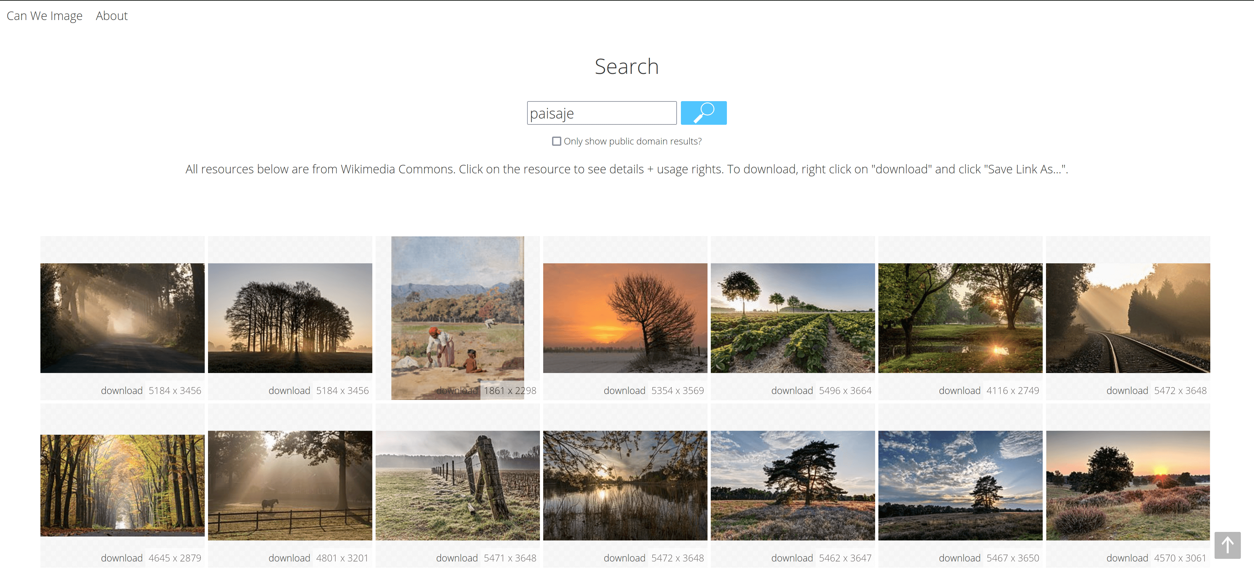Open the misty forest road thumbnail
Viewport: 1254px width, 570px height.
[x=122, y=318]
